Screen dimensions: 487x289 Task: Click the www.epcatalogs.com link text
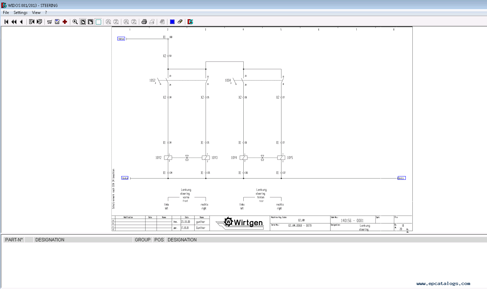click(x=444, y=283)
